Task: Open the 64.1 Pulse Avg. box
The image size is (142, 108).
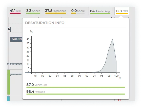Action: pyautogui.click(x=100, y=11)
